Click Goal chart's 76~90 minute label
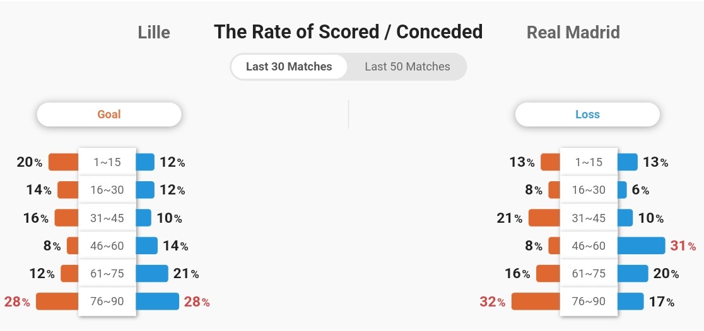 107,301
